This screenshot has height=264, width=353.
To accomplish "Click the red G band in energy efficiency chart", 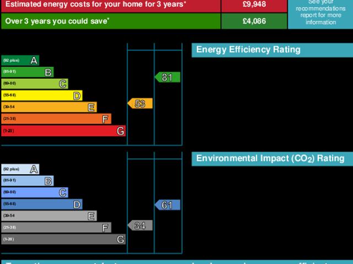I will tap(63, 131).
